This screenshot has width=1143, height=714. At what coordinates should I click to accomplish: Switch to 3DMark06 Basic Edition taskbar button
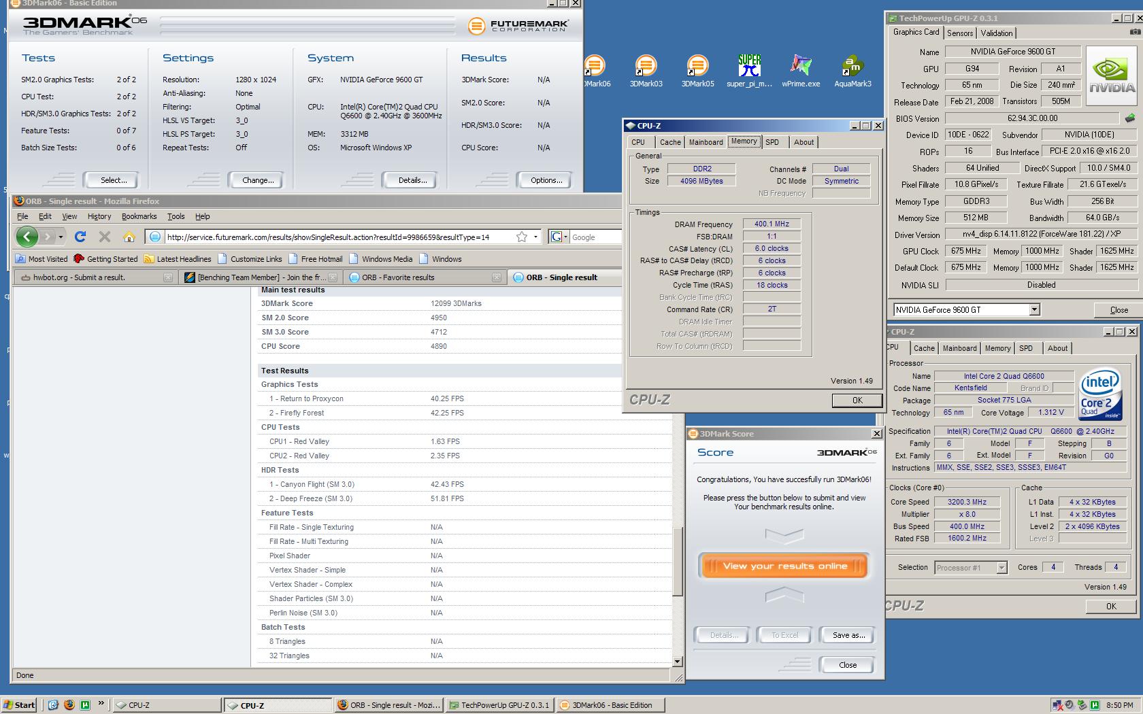610,705
